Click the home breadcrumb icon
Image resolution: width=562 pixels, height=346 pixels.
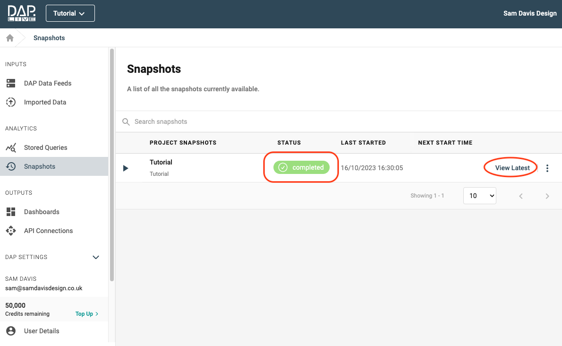pyautogui.click(x=10, y=38)
